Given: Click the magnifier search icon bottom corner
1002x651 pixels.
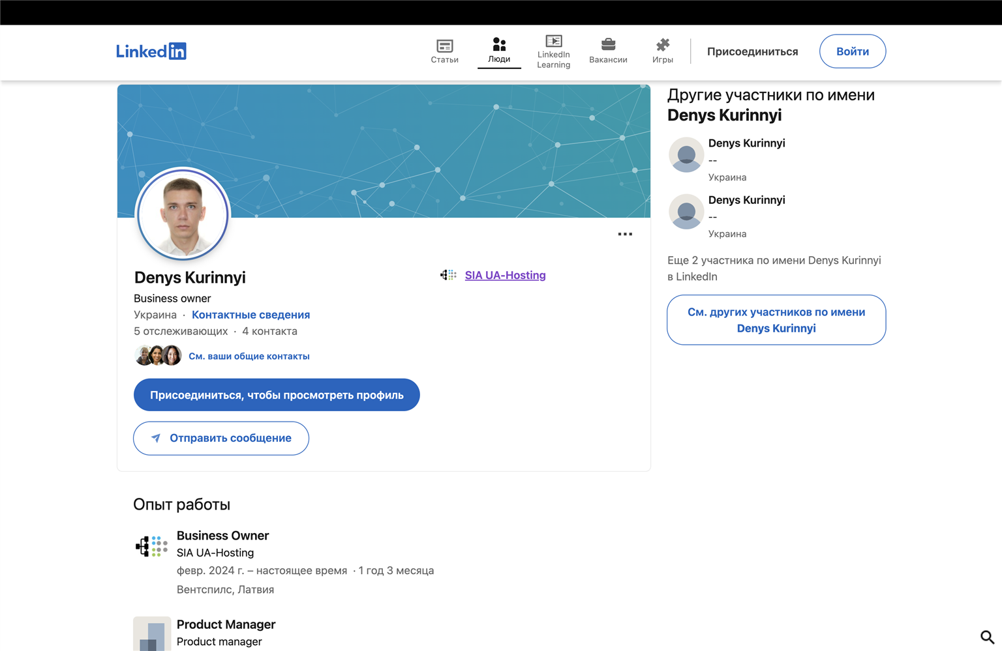Looking at the screenshot, I should 987,637.
